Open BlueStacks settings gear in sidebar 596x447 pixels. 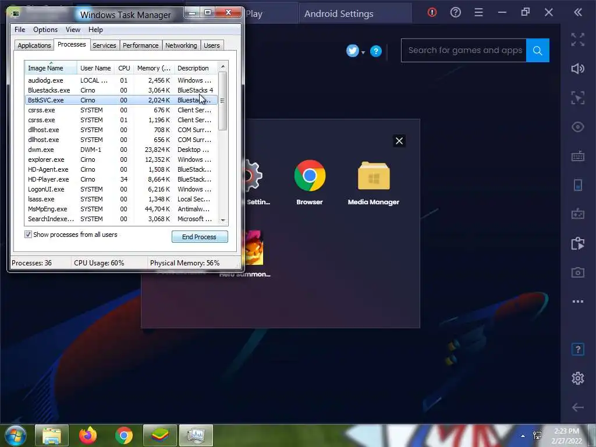coord(578,378)
